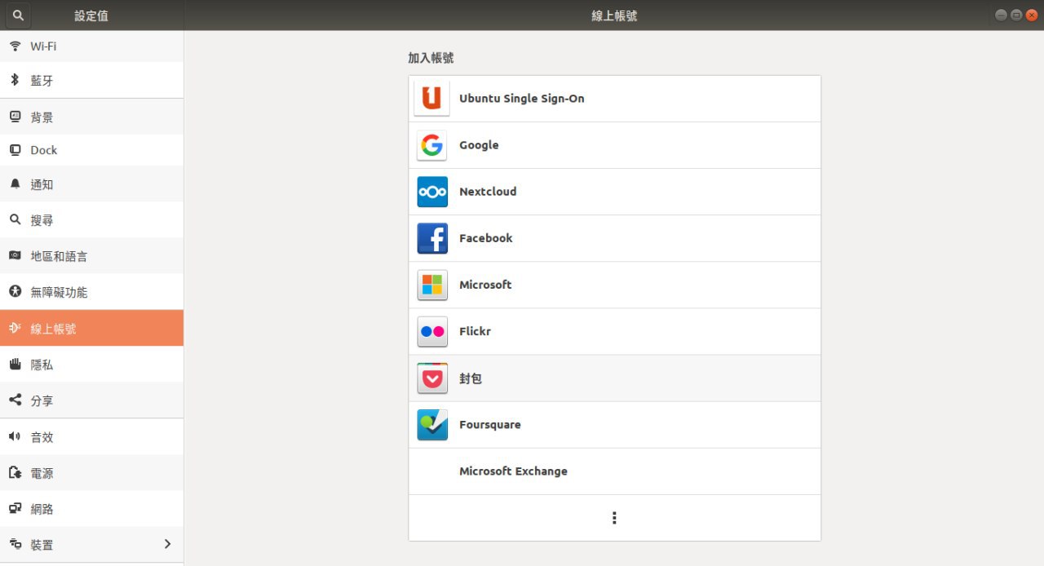
Task: Show more account providers via three dots
Action: [614, 518]
